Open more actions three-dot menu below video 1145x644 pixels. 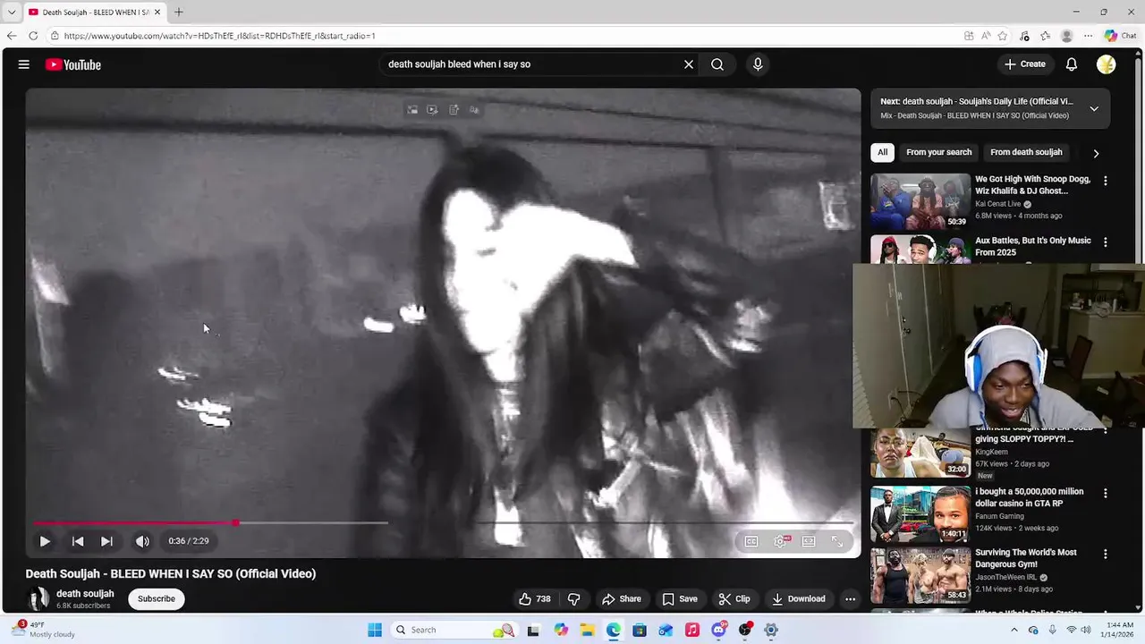click(x=851, y=599)
